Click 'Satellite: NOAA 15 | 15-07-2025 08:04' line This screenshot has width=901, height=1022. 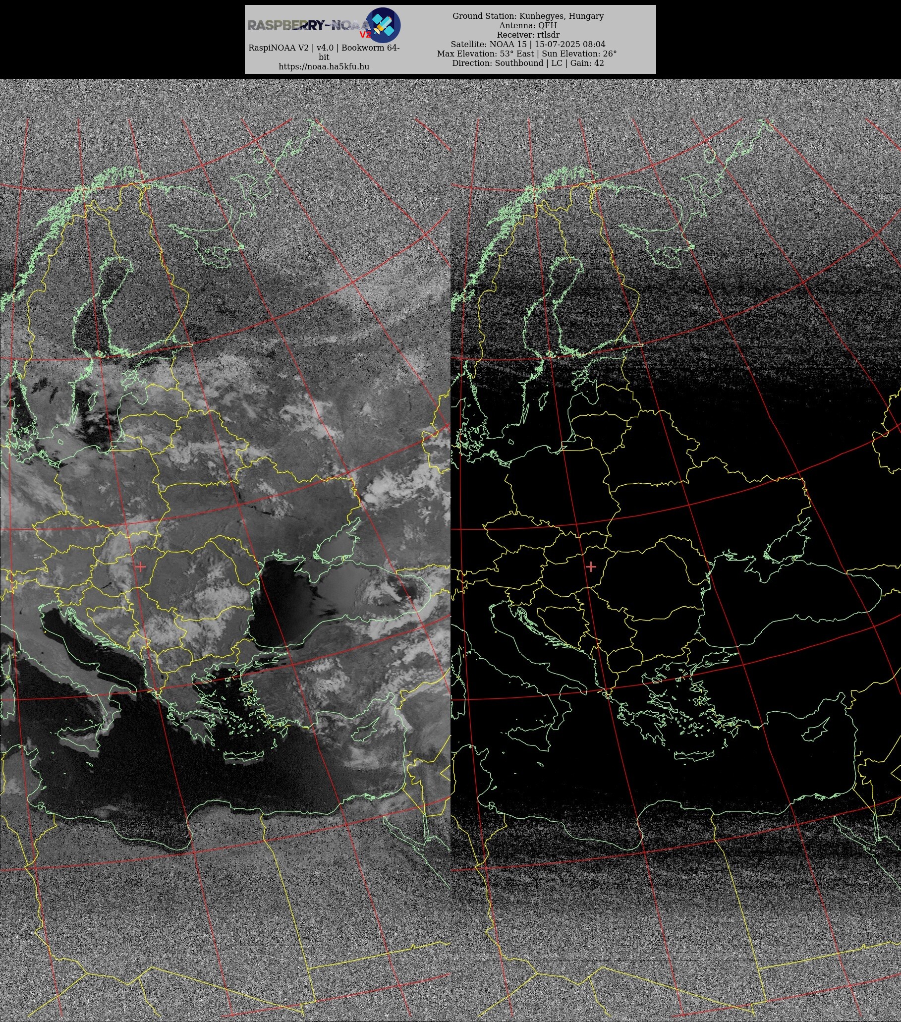(x=528, y=45)
